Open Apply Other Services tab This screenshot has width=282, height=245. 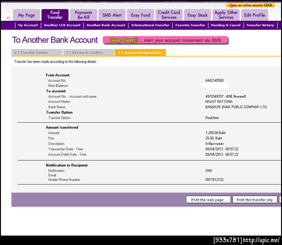(x=226, y=15)
